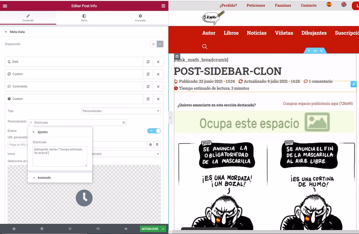Duplicate the first Custom item
359x234 pixels.
pyautogui.click(x=148, y=74)
